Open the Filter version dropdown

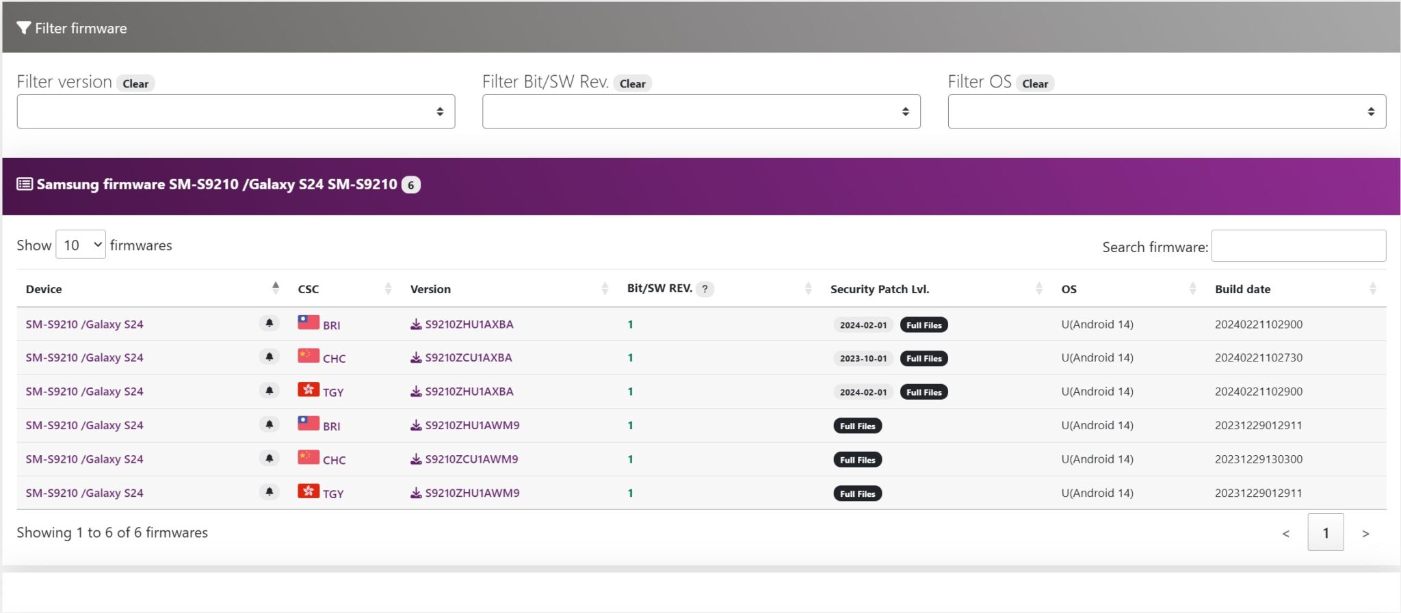tap(236, 111)
